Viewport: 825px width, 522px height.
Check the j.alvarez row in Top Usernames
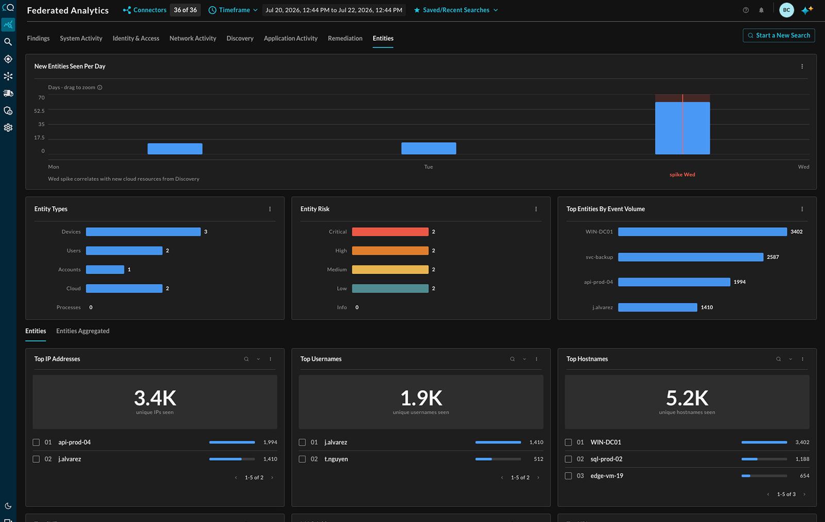302,442
